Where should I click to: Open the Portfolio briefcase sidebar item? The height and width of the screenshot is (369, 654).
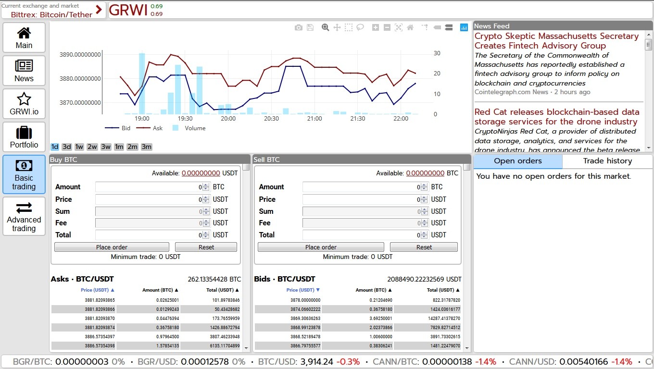click(24, 137)
